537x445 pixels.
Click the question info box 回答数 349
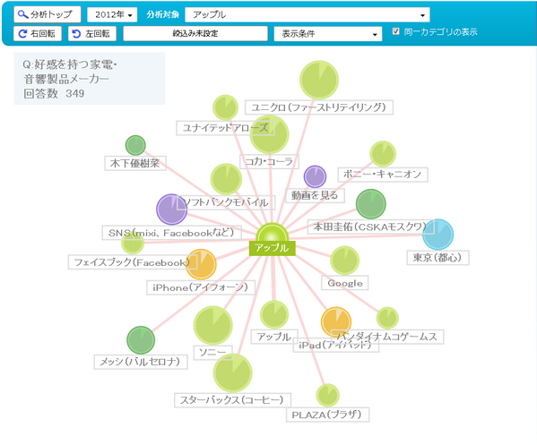coord(90,78)
